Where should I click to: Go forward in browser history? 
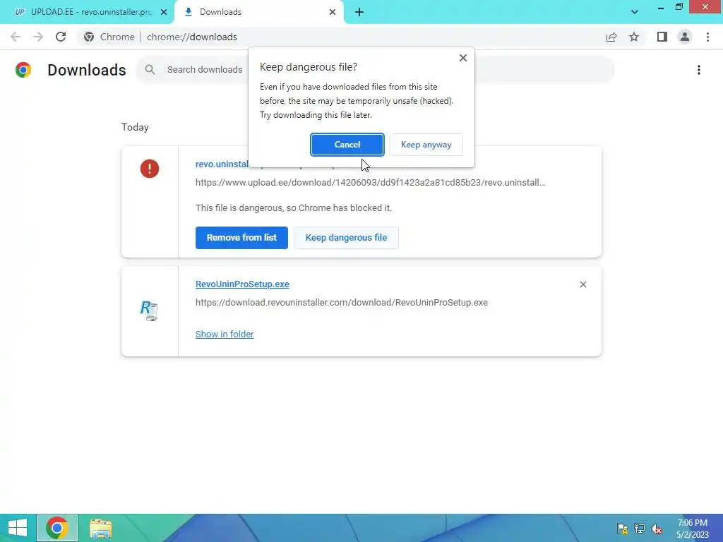[38, 37]
